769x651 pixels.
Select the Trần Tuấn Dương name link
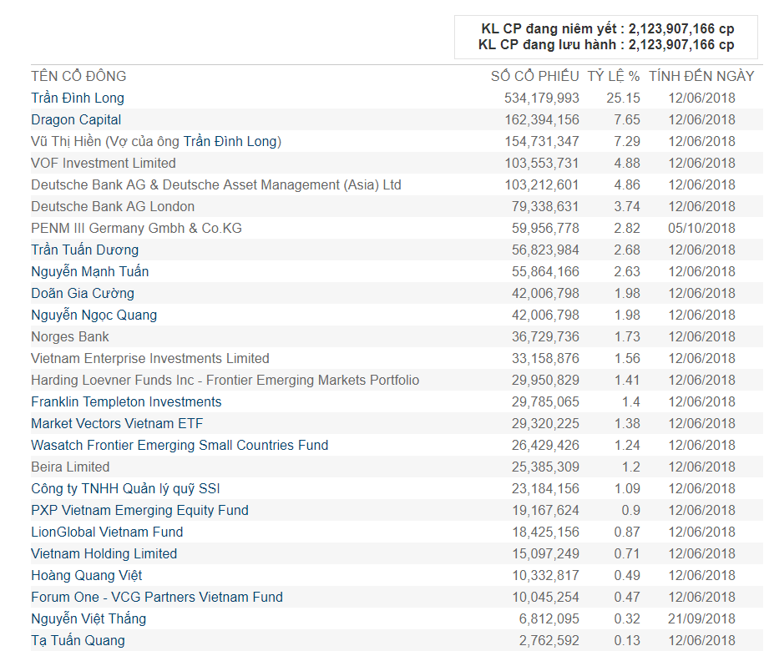(x=84, y=250)
